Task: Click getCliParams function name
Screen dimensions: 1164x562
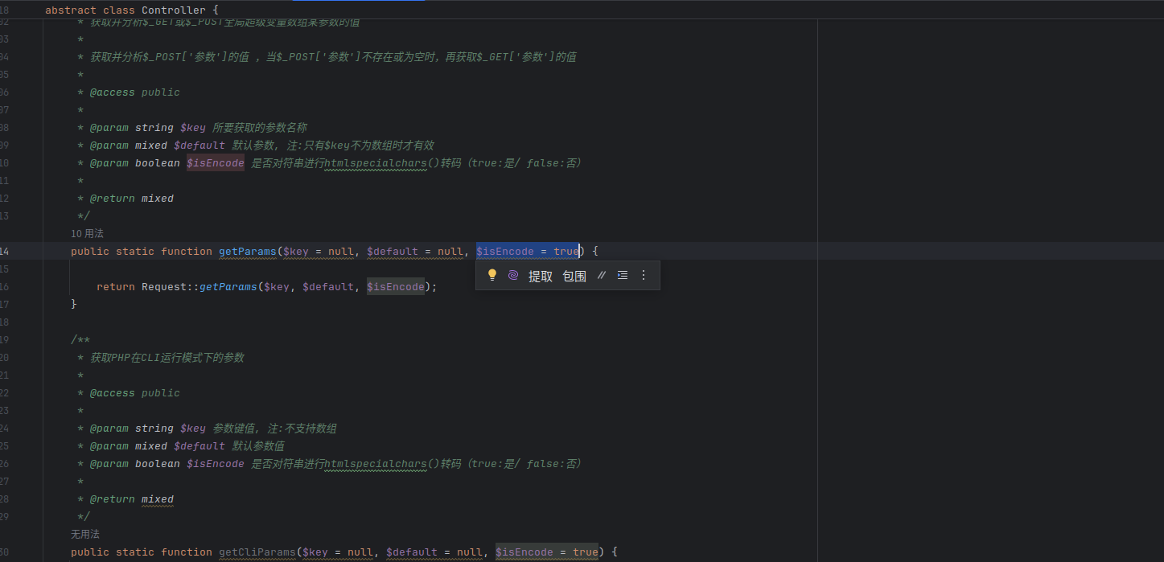Action: 257,552
